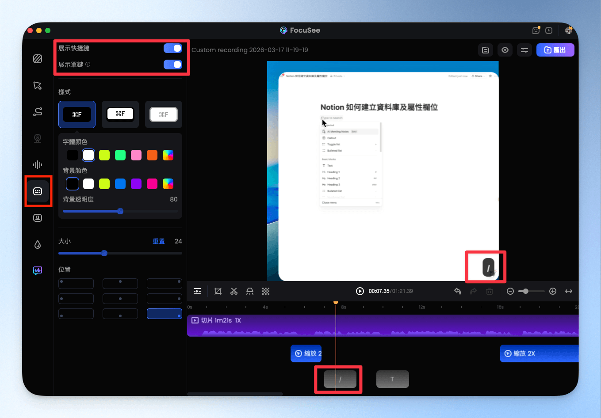This screenshot has height=418, width=601.
Task: Open the cursor settings in sidebar
Action: [38, 85]
